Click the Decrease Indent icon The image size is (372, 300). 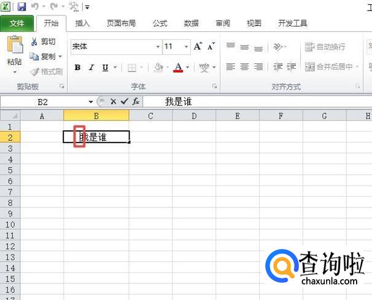tap(277, 67)
